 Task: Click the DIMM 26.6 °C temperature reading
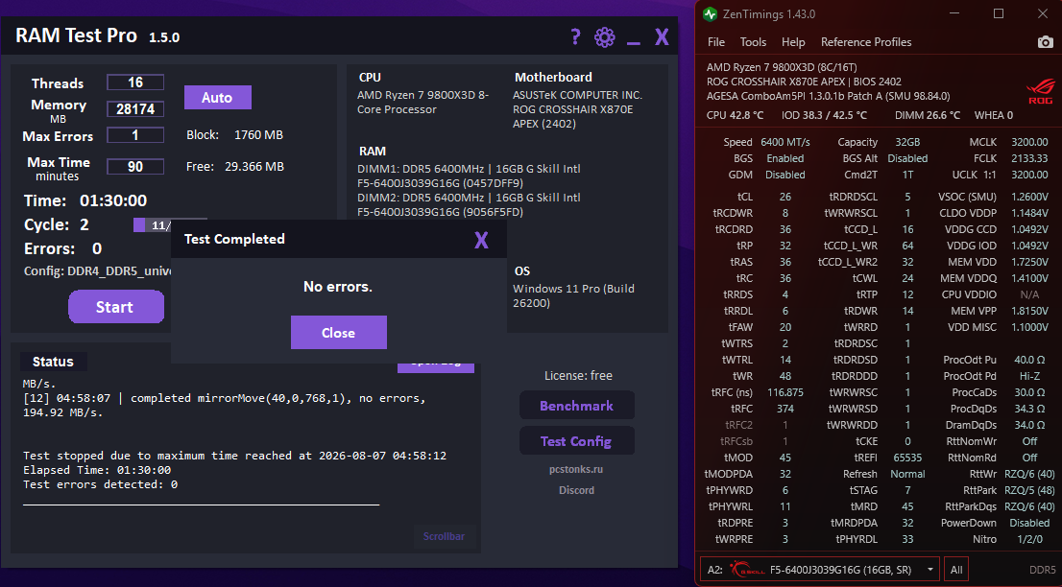[928, 115]
